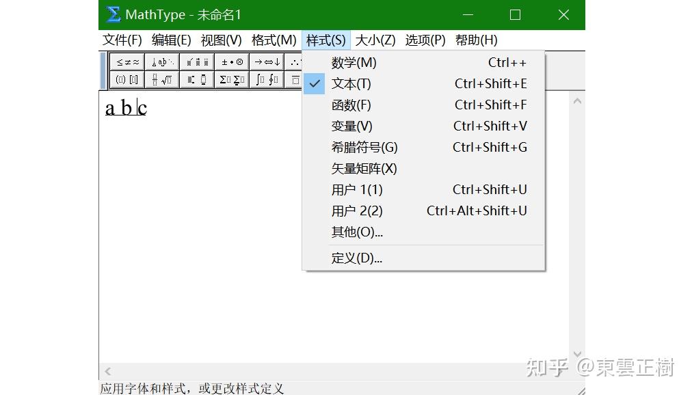Open the integral templates palette (∫)
This screenshot has width=692, height=395.
pyautogui.click(x=267, y=80)
